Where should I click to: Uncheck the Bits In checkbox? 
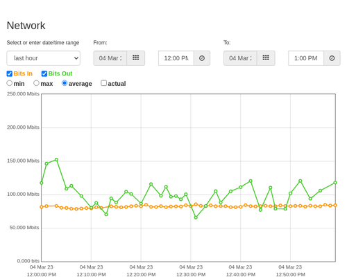[10, 73]
